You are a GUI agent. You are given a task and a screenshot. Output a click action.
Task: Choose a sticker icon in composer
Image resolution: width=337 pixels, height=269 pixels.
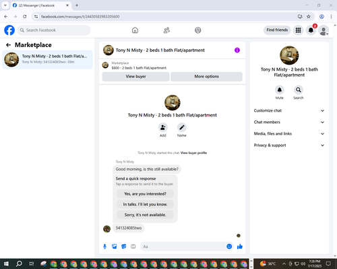(x=124, y=247)
